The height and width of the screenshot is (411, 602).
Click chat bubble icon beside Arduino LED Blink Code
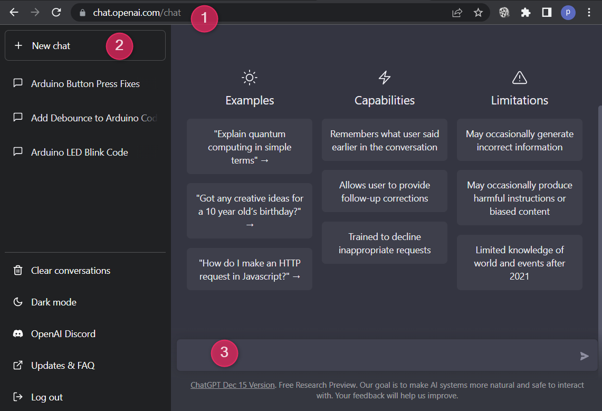coord(17,151)
